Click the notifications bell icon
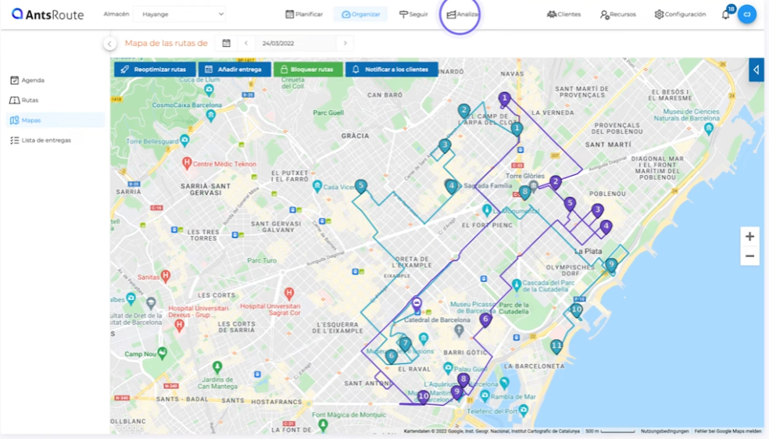The image size is (769, 439). [x=726, y=14]
